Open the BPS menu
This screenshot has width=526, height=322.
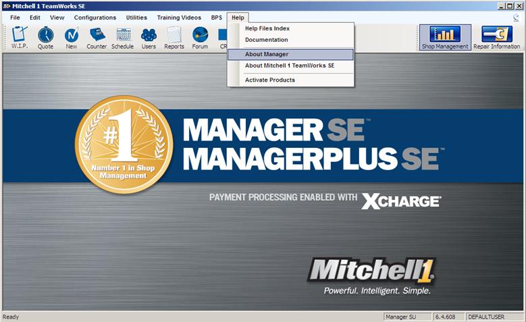(216, 18)
